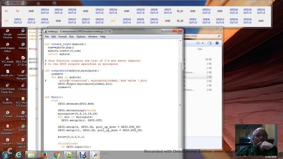
Task: Open the wind mapper hilton desktop icon
Action: 8,48
